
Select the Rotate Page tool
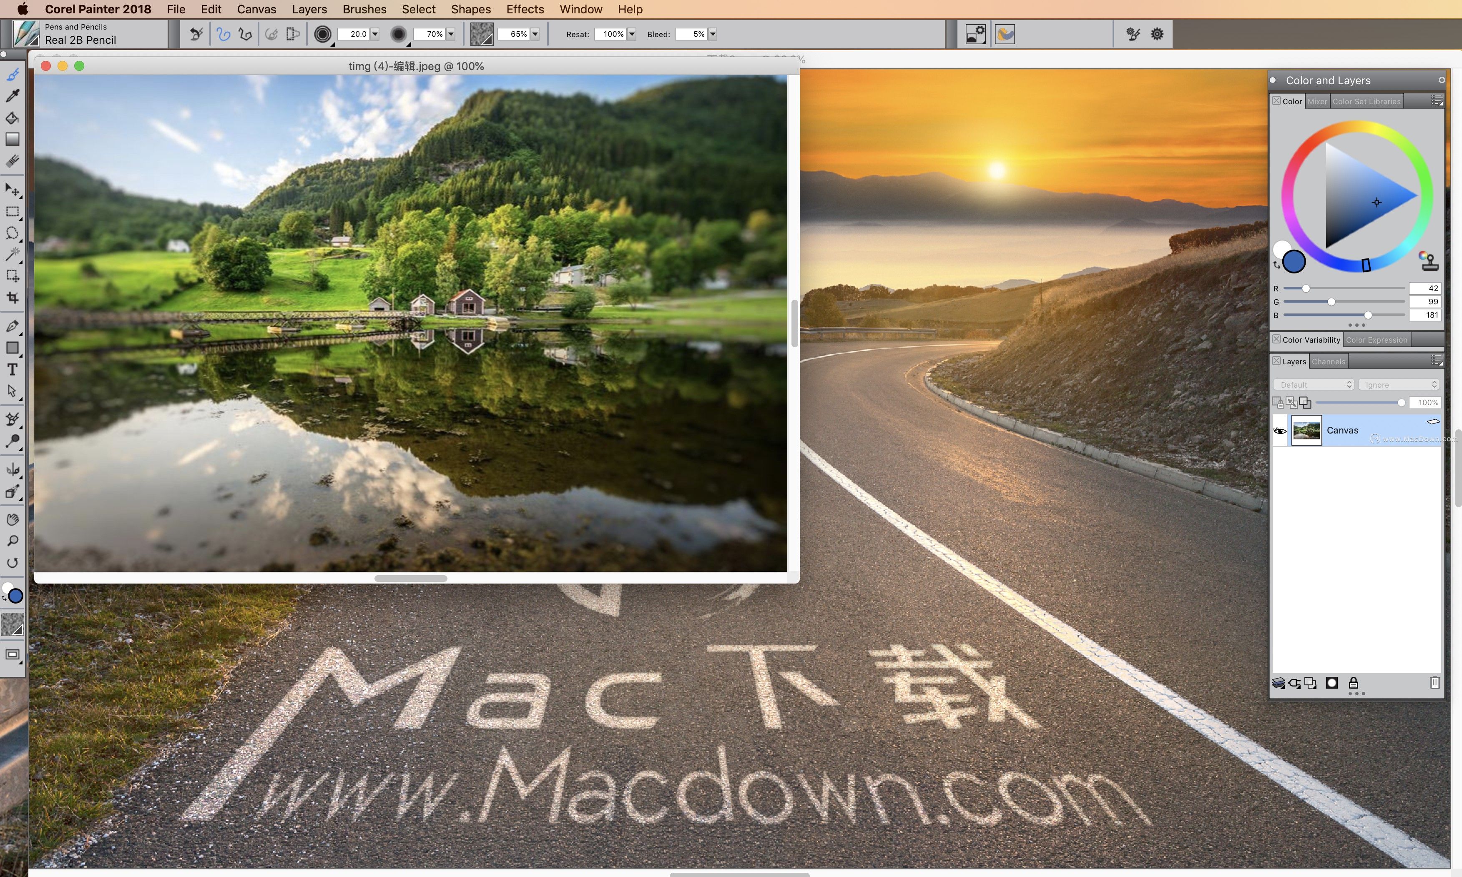click(13, 563)
